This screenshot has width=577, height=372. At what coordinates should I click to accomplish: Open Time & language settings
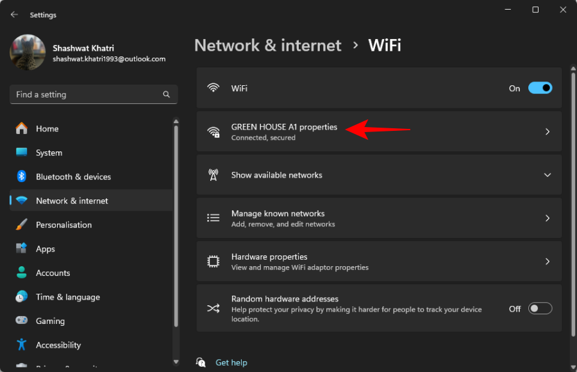(x=68, y=297)
